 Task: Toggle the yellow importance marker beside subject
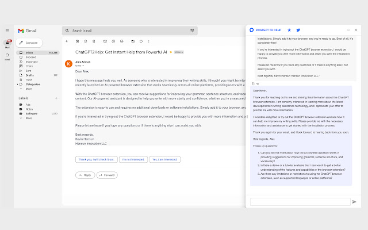(171, 52)
